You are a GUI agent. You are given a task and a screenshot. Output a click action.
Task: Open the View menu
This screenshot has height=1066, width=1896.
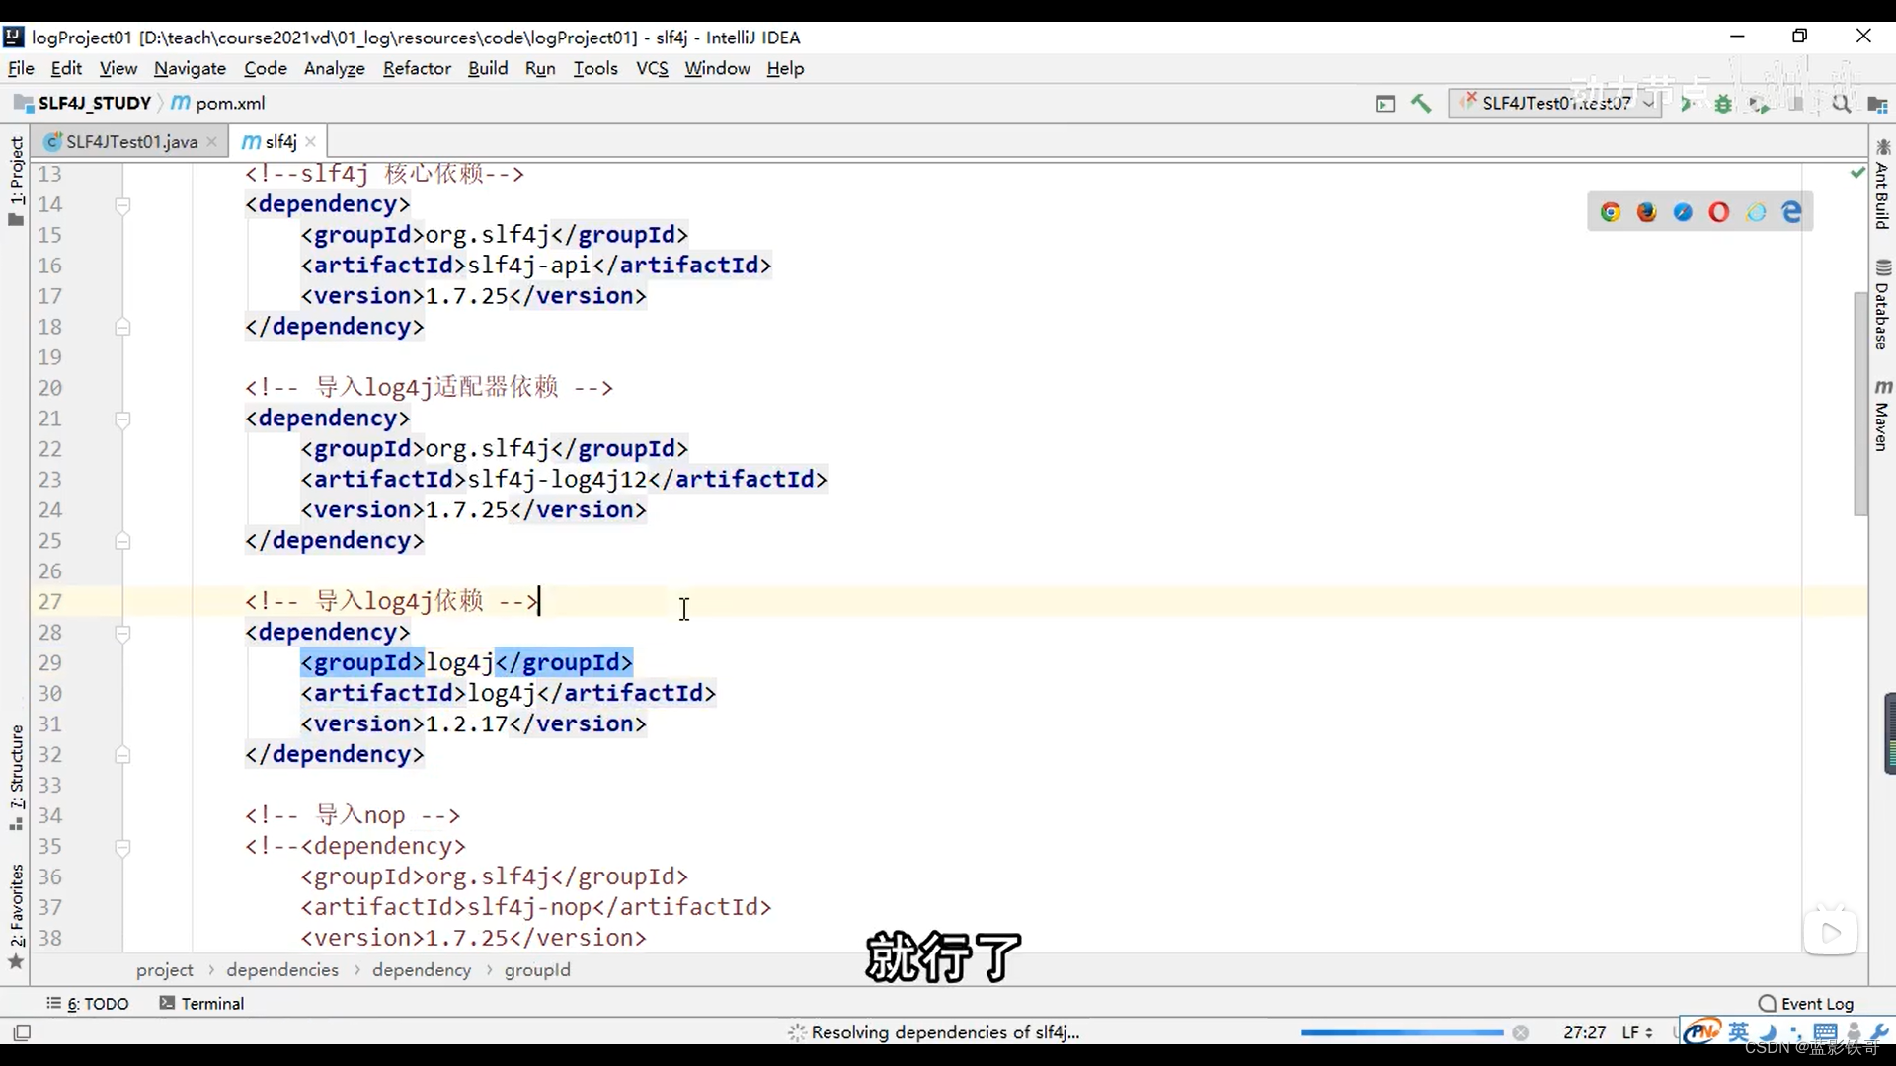(x=118, y=68)
